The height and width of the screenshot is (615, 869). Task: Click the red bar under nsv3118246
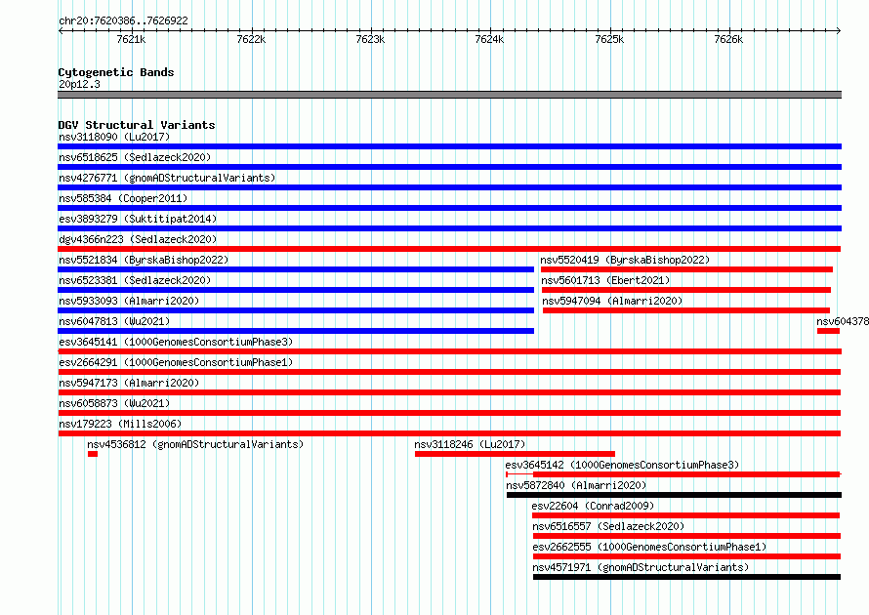(x=515, y=454)
